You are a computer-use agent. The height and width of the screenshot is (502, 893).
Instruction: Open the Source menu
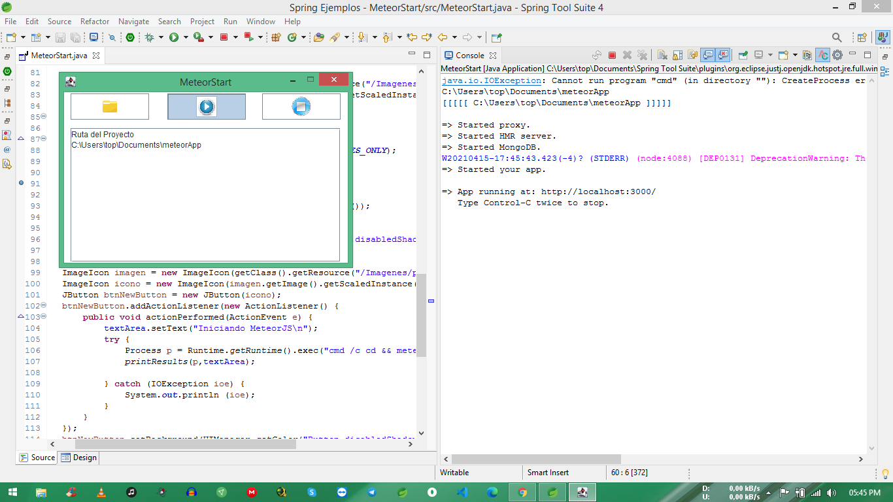pyautogui.click(x=59, y=22)
